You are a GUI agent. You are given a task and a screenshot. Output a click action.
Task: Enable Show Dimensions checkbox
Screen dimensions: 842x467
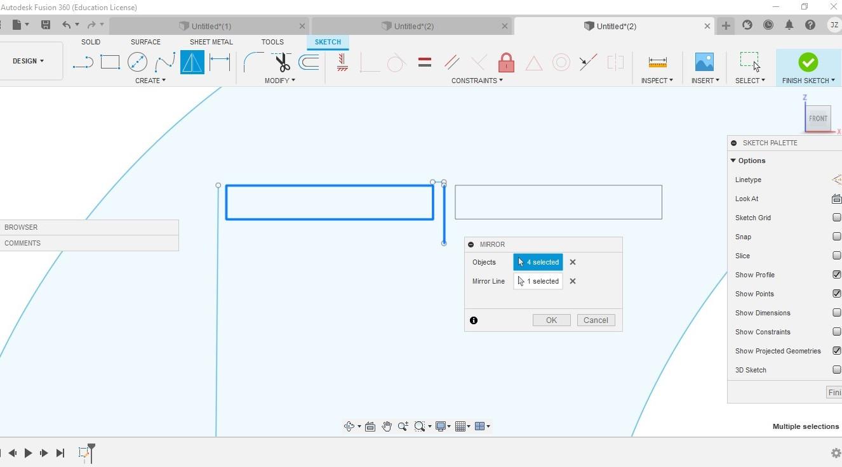tap(837, 313)
